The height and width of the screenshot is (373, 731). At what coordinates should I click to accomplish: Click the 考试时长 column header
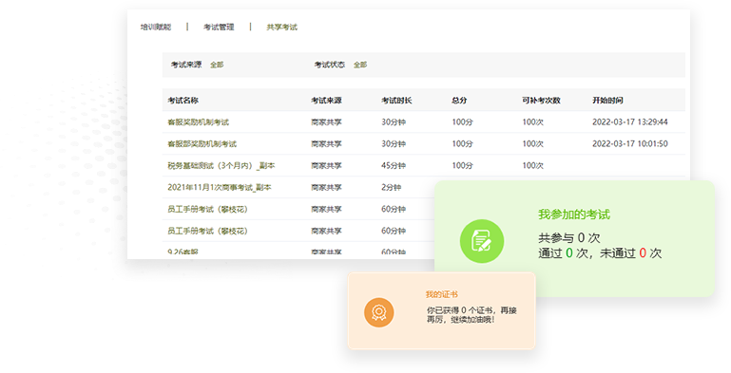(x=396, y=100)
